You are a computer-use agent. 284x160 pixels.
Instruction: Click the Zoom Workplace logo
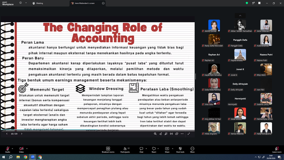click(x=8, y=4)
